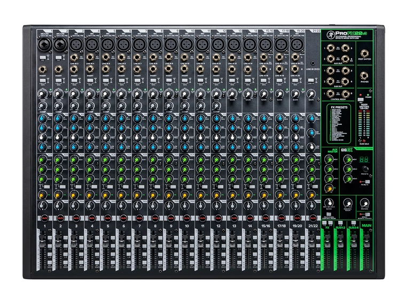This screenshot has height=300, width=407.
Task: Click the GigFX Presets rotary knob
Action: point(365,169)
